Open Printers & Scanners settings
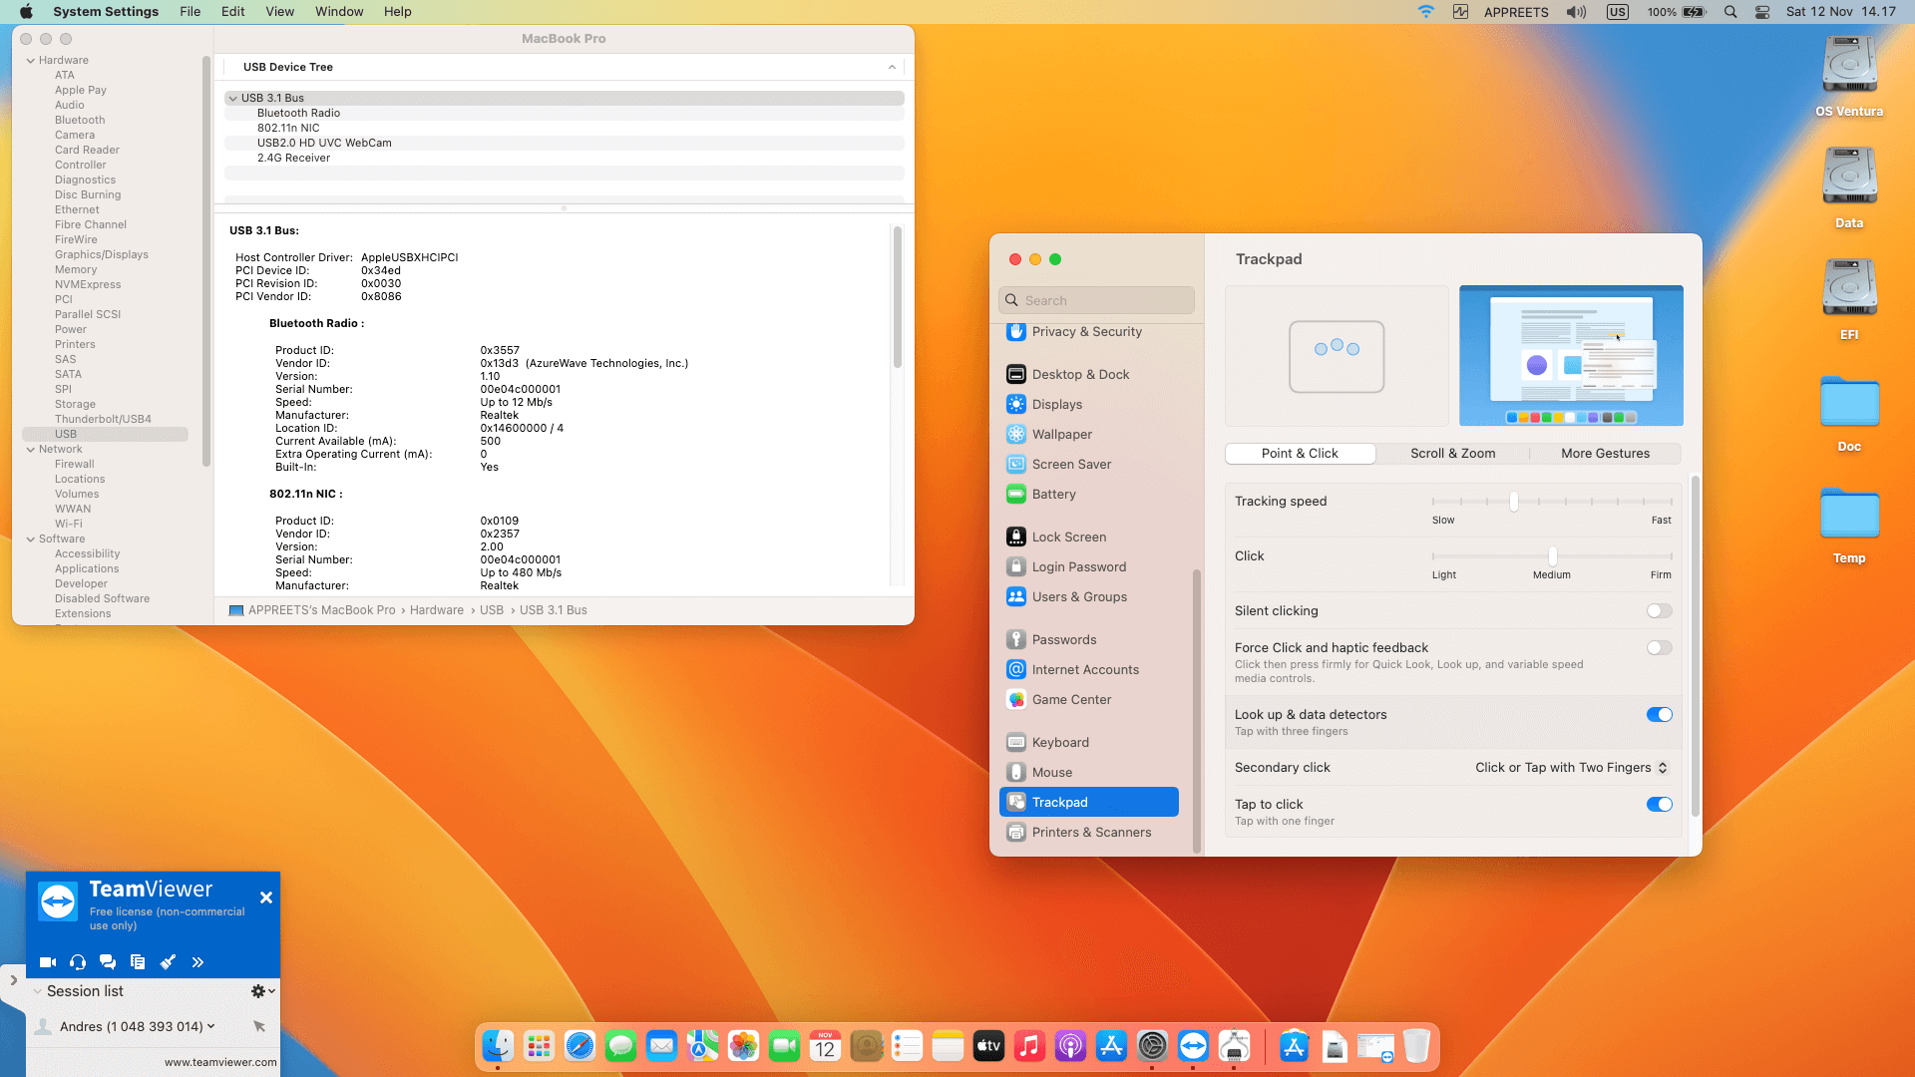The height and width of the screenshot is (1077, 1915). point(1089,832)
